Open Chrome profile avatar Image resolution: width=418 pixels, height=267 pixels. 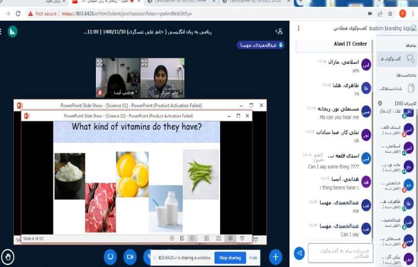(x=402, y=13)
